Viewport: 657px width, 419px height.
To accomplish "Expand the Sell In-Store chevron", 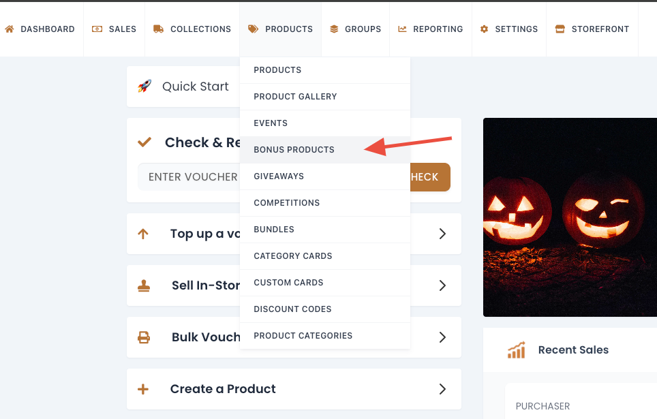I will click(x=442, y=285).
